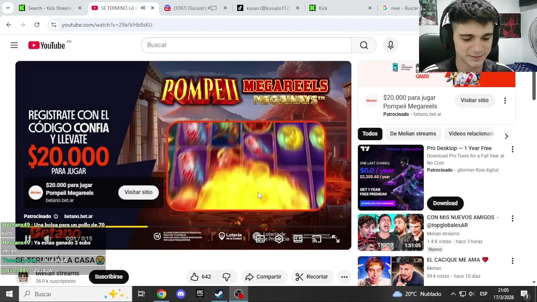Open Chrome from the taskbar

pos(162,294)
